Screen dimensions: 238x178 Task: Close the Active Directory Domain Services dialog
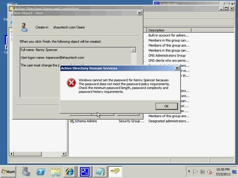coord(177,68)
